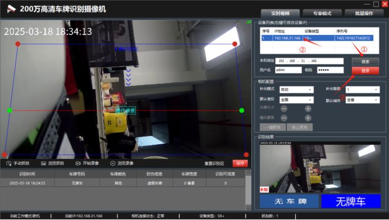Click the 一键聚焦 button
The height and width of the screenshot is (220, 389).
(x=273, y=127)
